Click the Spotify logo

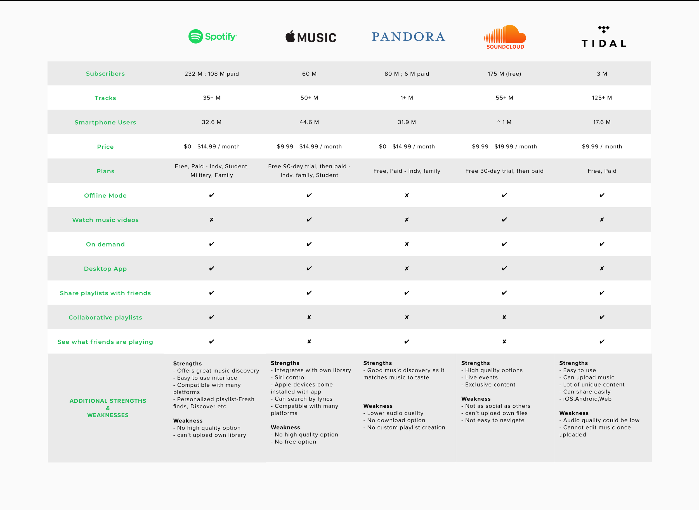(x=212, y=36)
